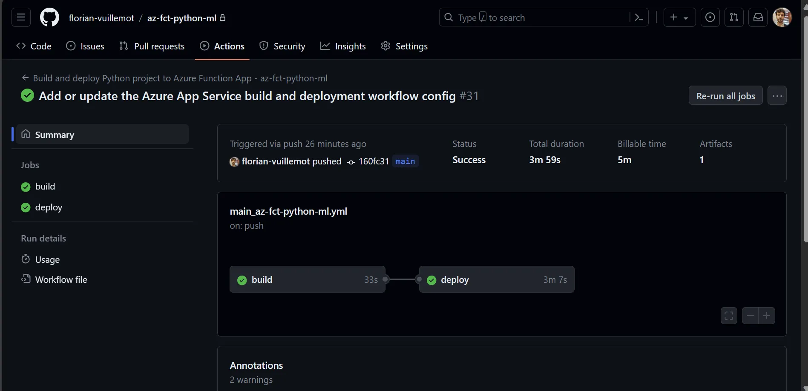Toggle fullscreen for workflow graph
Viewport: 808px width, 391px height.
[729, 316]
